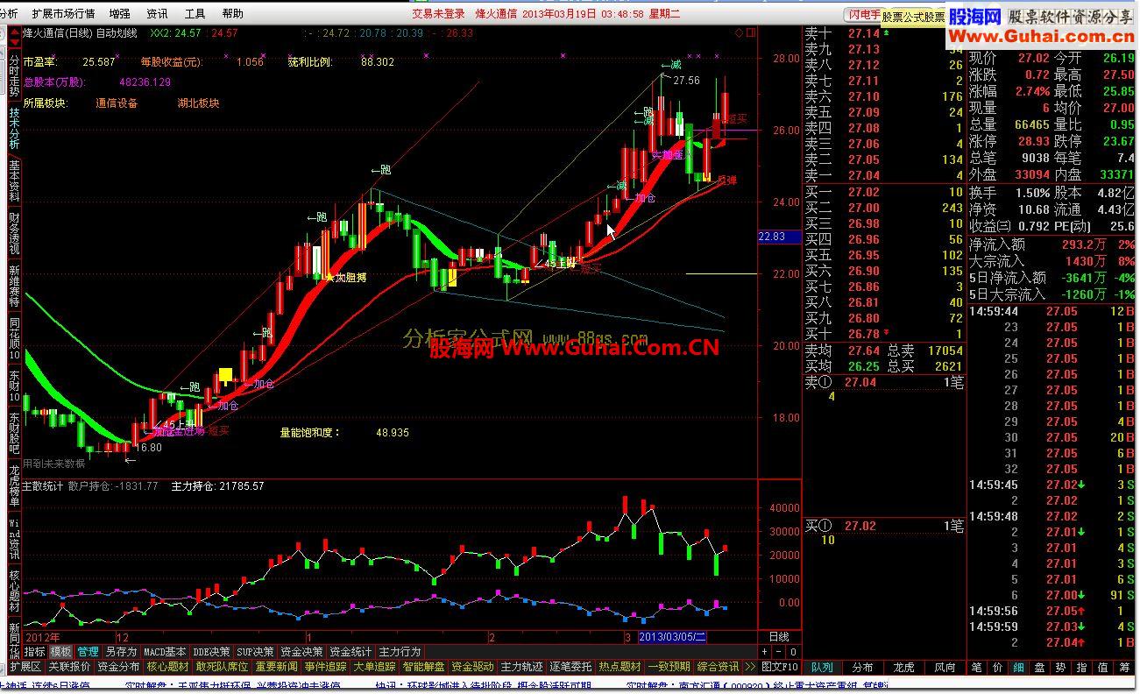Screen dimensions: 1140x694
Task: Open the 主力轨迹 bottom tab
Action: tap(522, 667)
